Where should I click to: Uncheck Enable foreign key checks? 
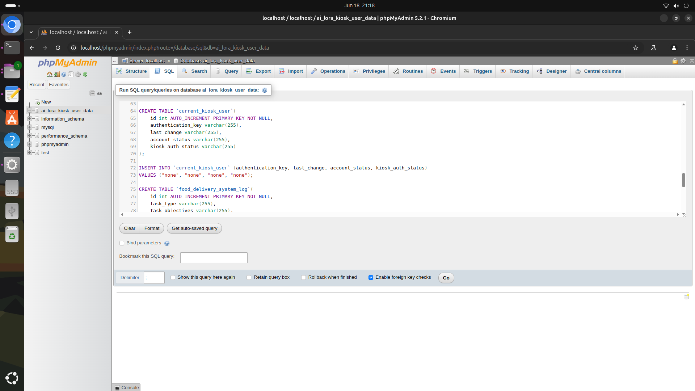click(371, 278)
